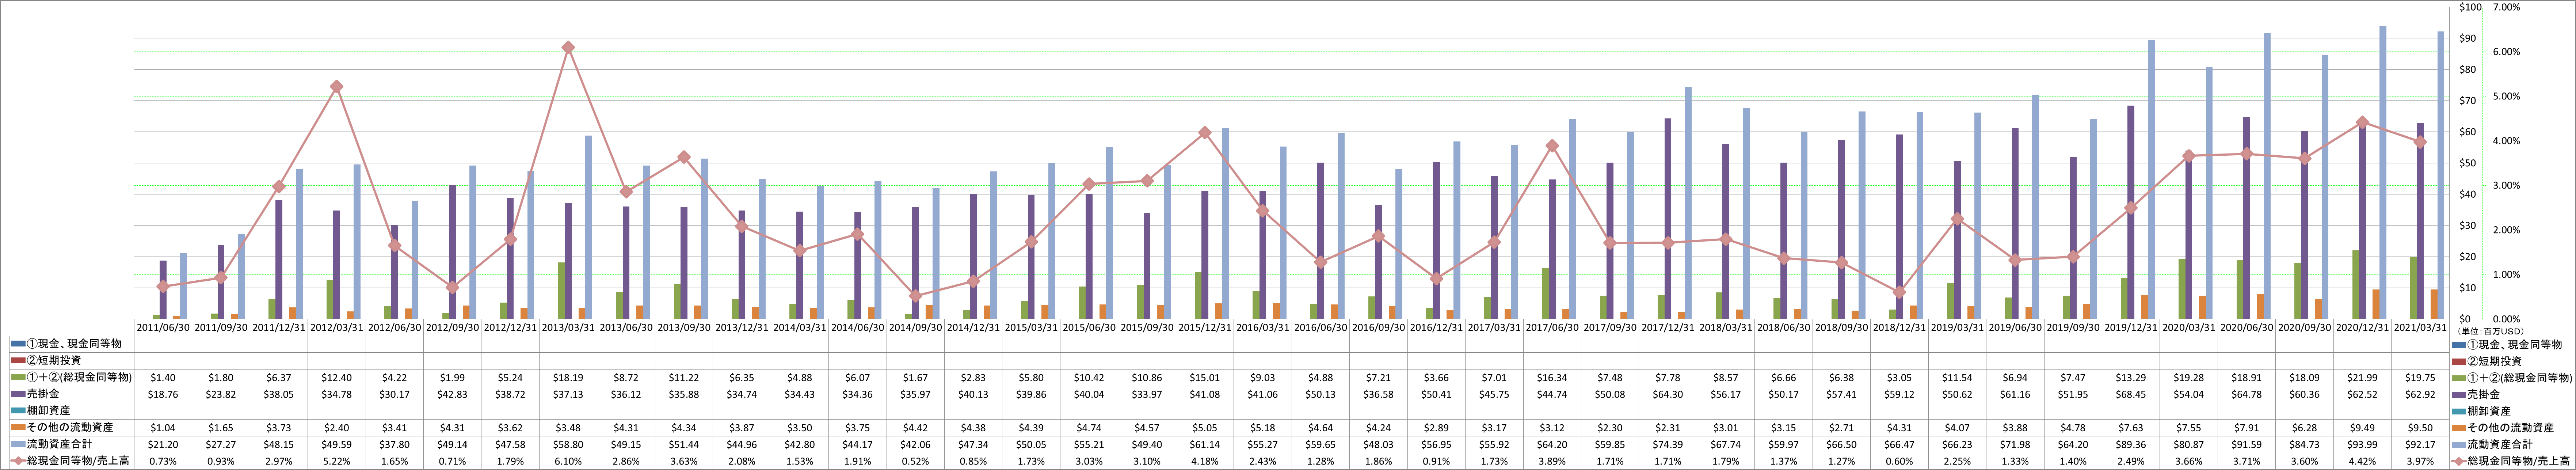2576x470 pixels.
Task: Click the line marker at 2017/06/30
Action: click(1552, 146)
